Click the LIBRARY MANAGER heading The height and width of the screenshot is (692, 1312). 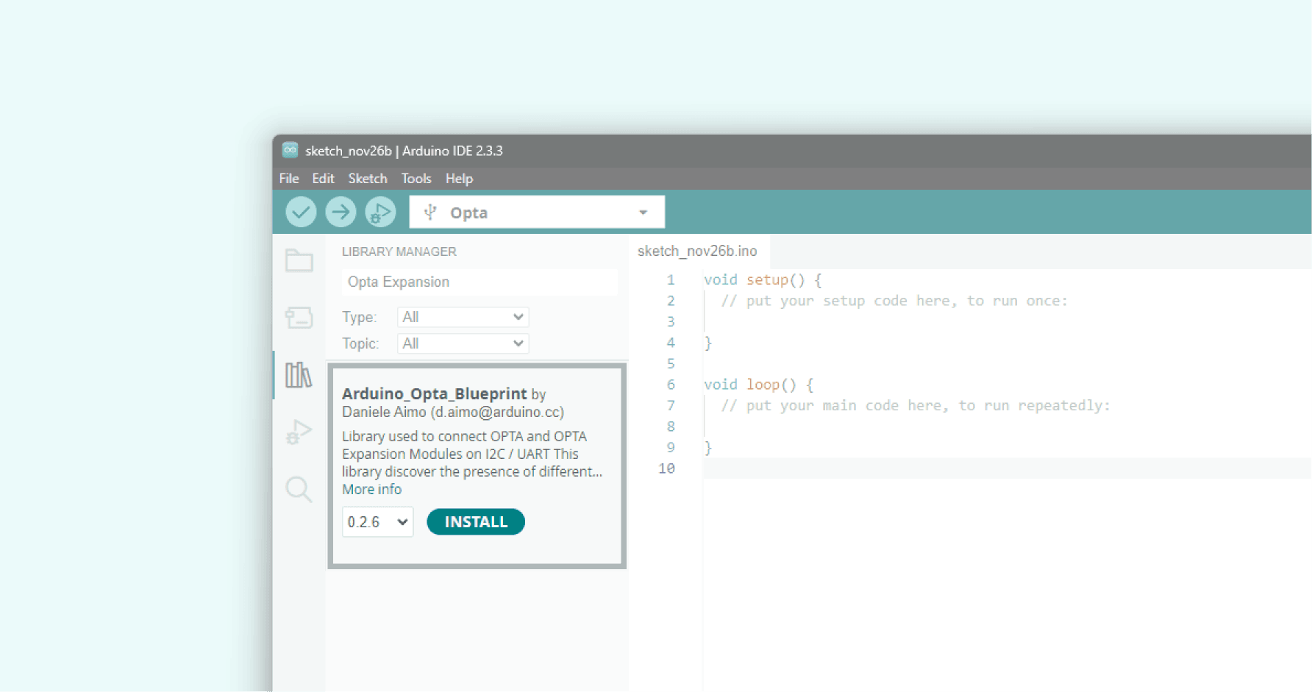point(399,252)
